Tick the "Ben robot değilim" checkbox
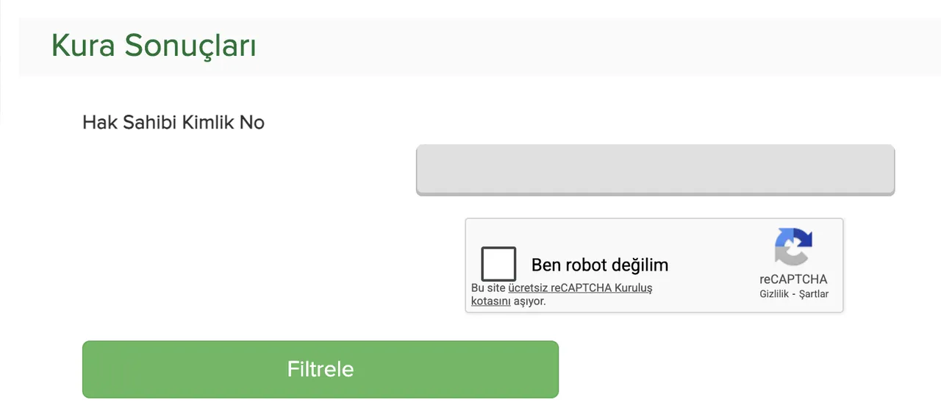The width and height of the screenshot is (941, 414). click(498, 264)
